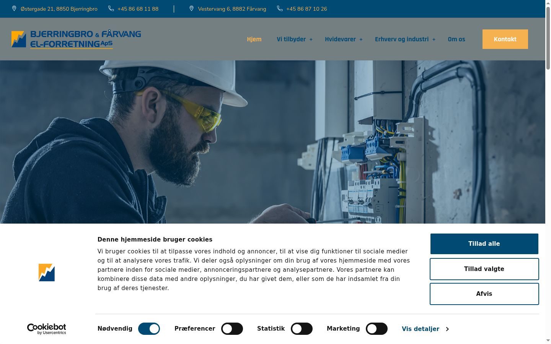The width and height of the screenshot is (551, 344).
Task: Click the phone icon before +45 86 68 11 88
Action: tap(111, 8)
